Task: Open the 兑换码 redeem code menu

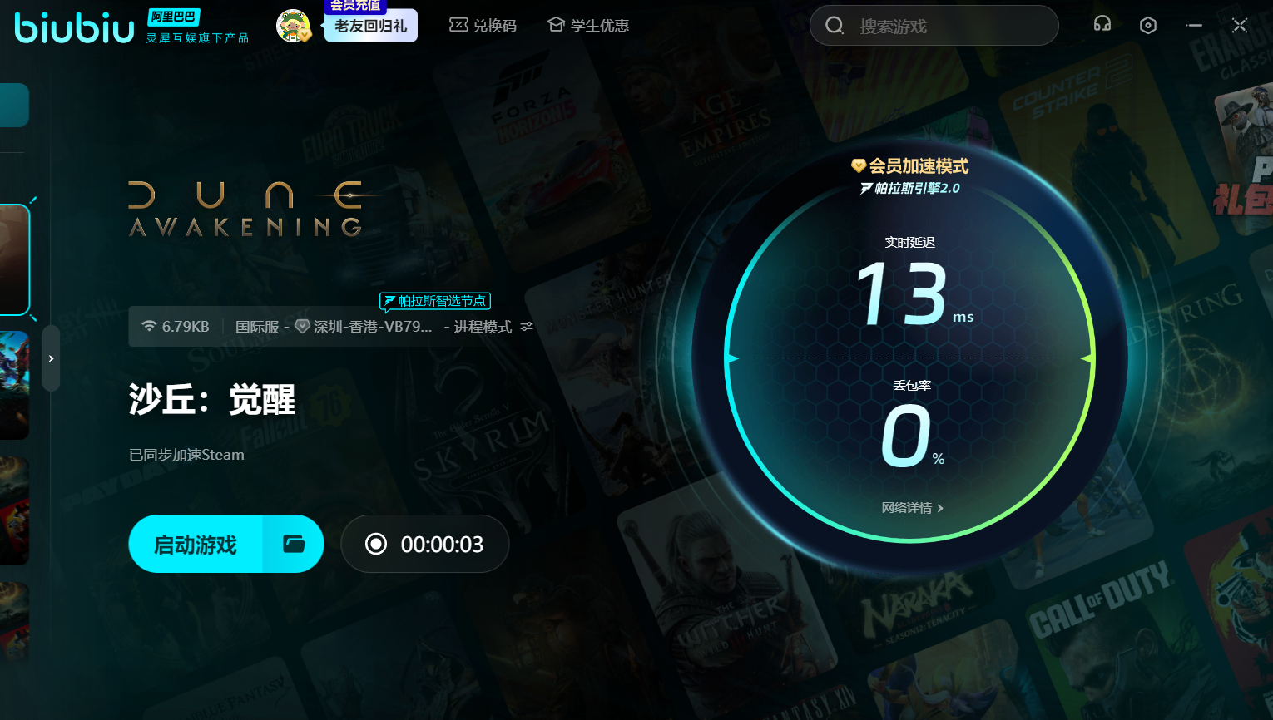Action: 483,26
